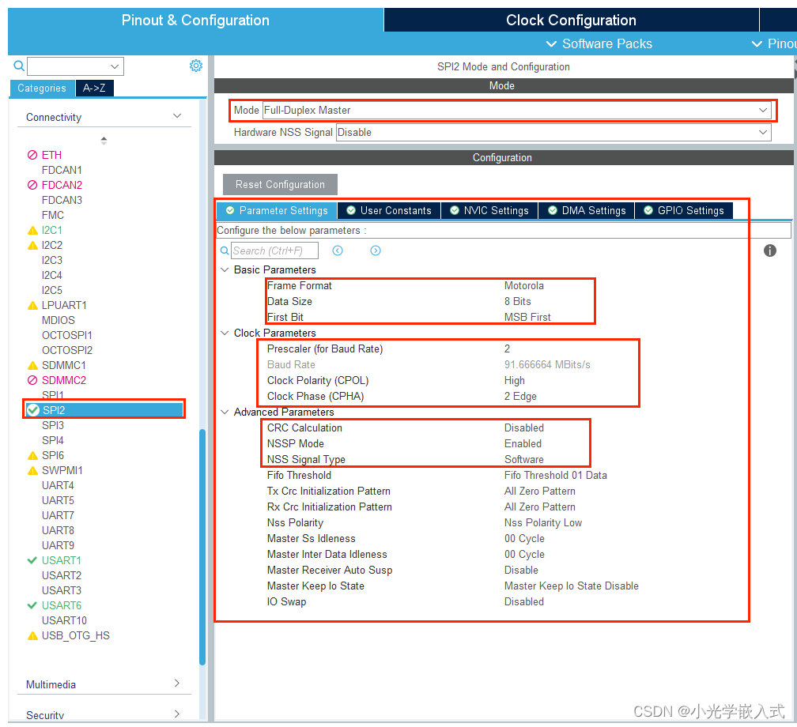Click the settings gear icon in the categories panel
Image resolution: width=797 pixels, height=727 pixels.
tap(196, 66)
